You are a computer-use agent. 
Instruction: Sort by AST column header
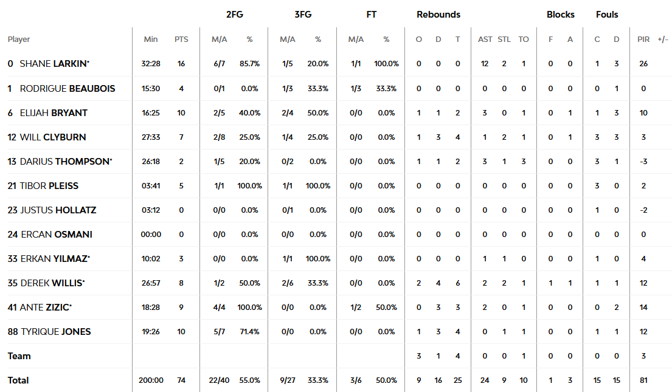point(485,40)
